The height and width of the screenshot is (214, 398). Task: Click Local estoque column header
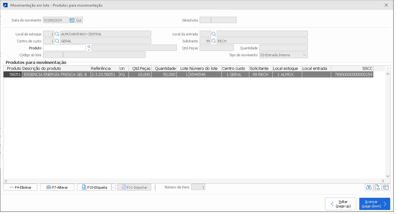(x=287, y=69)
